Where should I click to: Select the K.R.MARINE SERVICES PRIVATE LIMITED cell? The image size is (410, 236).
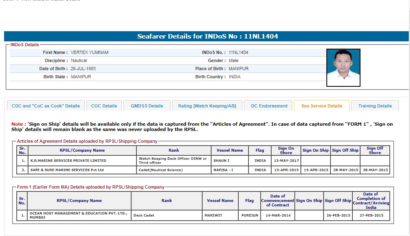coord(68,161)
